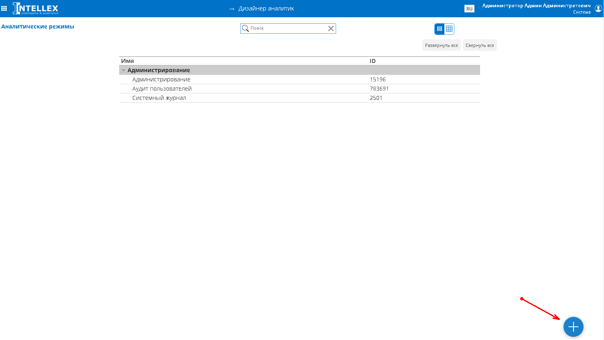The height and width of the screenshot is (340, 604).
Task: Click the magnifier icon in search box
Action: click(245, 28)
